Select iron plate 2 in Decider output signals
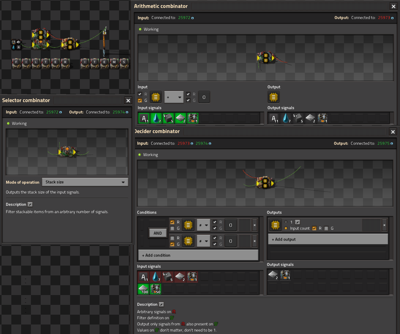The width and height of the screenshot is (400, 334). coord(273,275)
